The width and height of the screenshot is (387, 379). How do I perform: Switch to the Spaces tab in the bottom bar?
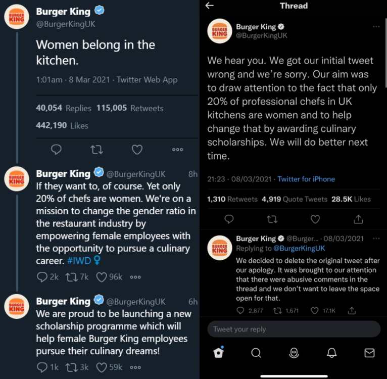click(294, 353)
